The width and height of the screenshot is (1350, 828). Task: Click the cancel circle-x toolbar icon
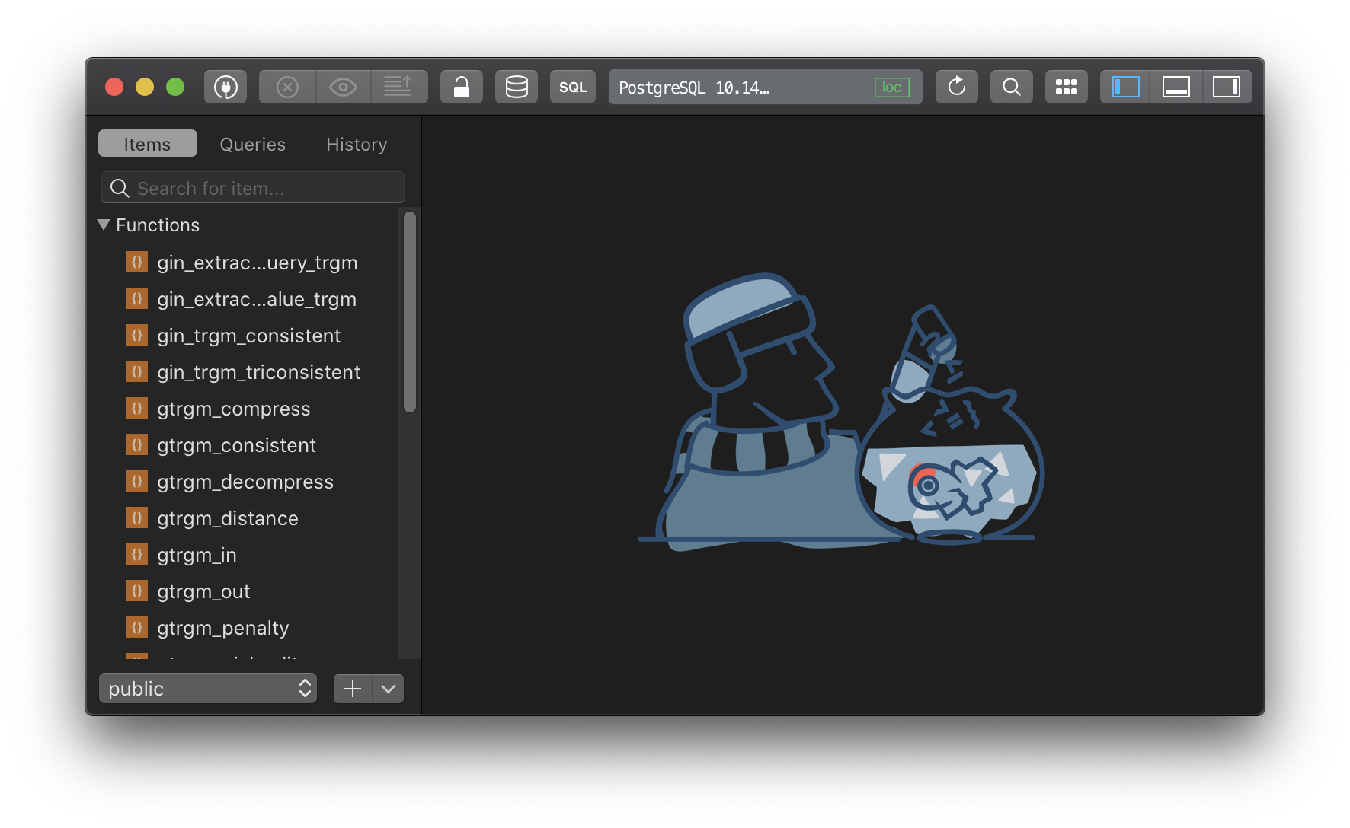(287, 87)
